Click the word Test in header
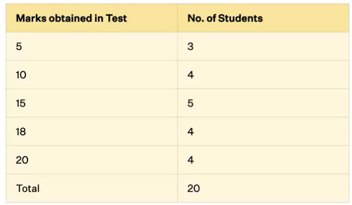Image resolution: width=352 pixels, height=205 pixels. (x=116, y=18)
